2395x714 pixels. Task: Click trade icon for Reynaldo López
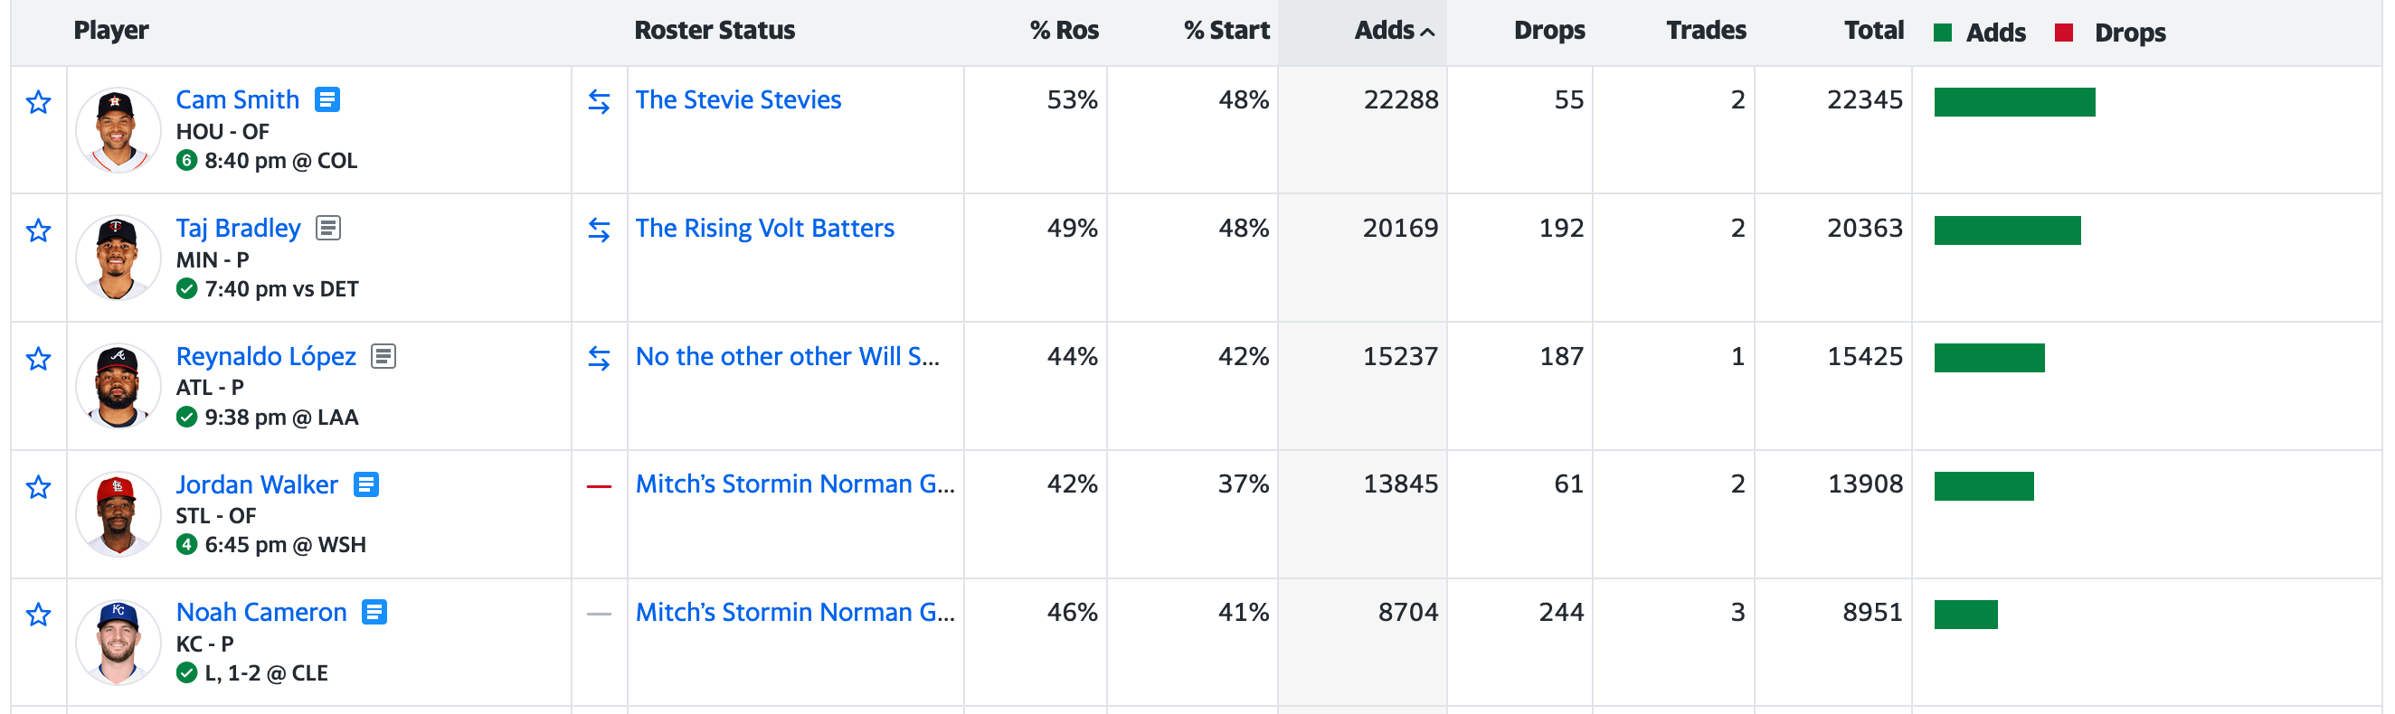[599, 358]
